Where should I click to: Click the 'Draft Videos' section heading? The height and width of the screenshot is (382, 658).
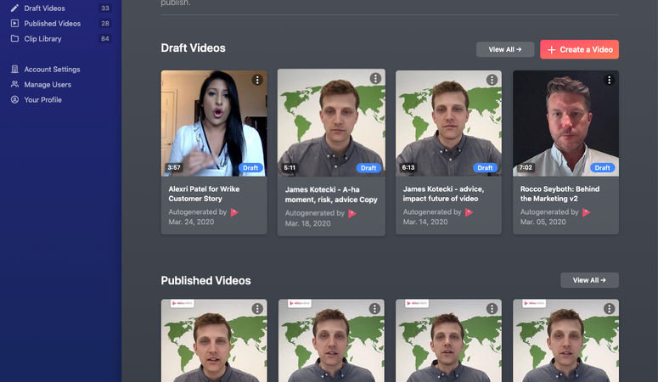click(x=193, y=48)
